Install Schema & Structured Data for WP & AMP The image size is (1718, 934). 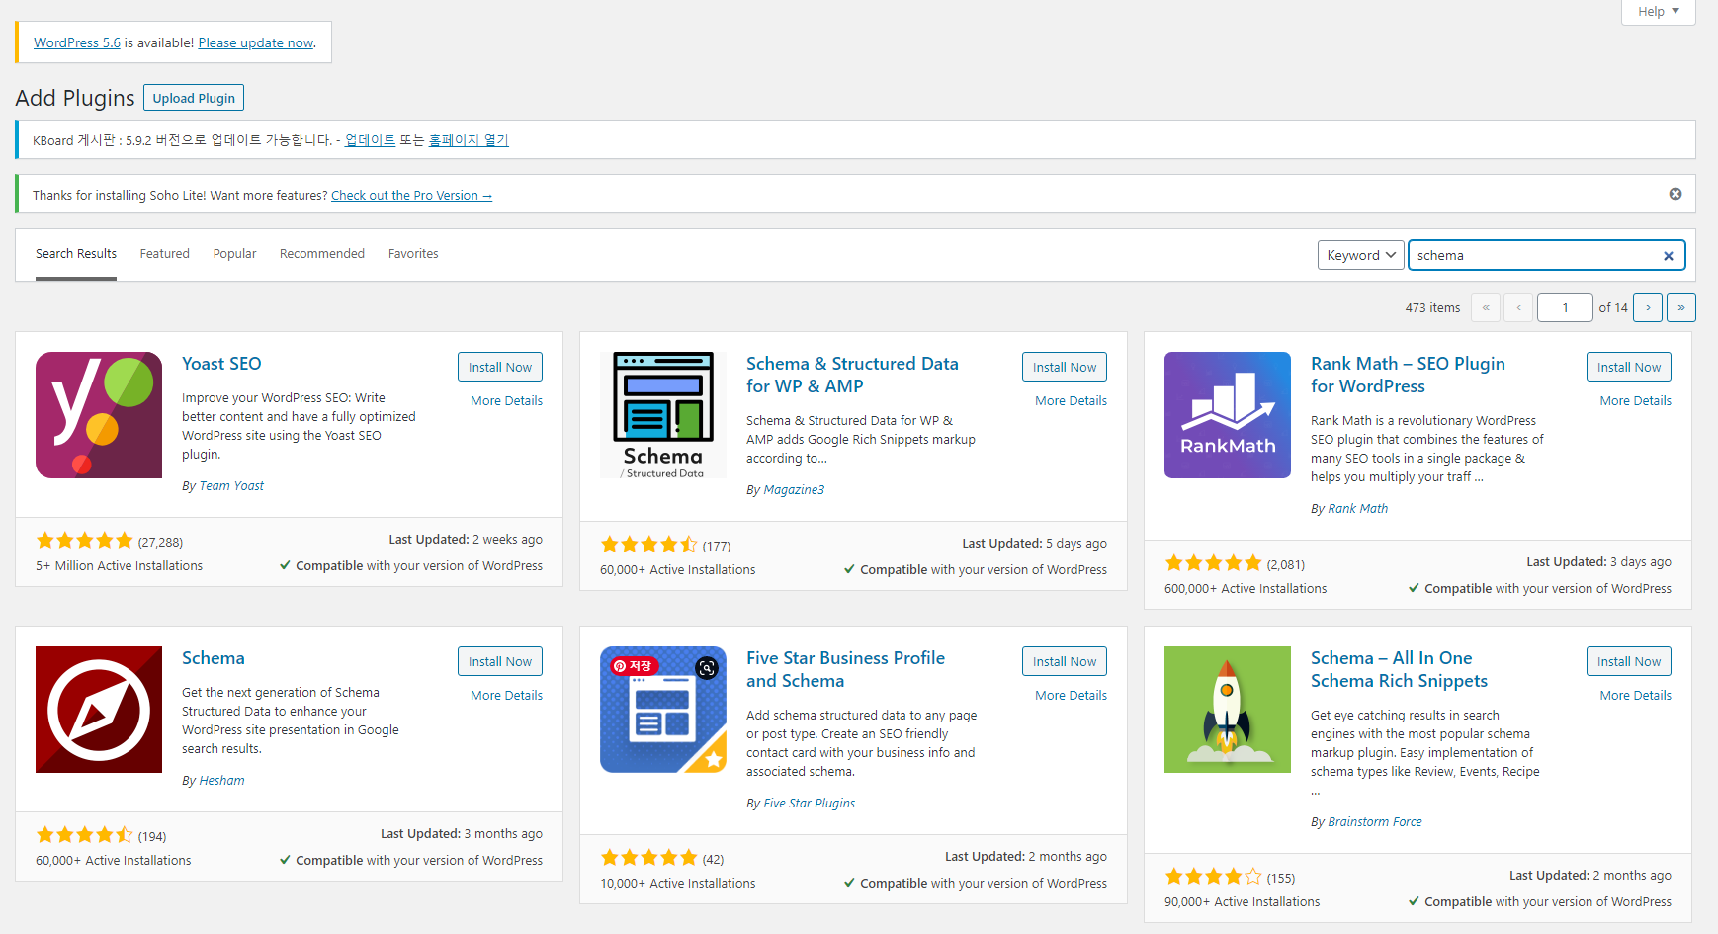click(x=1065, y=367)
